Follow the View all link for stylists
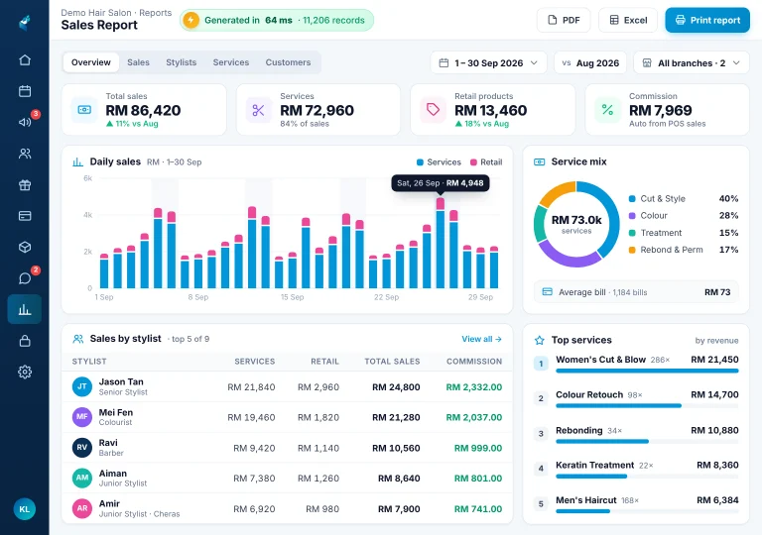Image resolution: width=762 pixels, height=535 pixels. [481, 339]
